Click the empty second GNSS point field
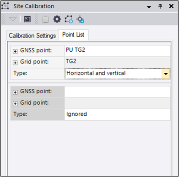 (x=118, y=92)
